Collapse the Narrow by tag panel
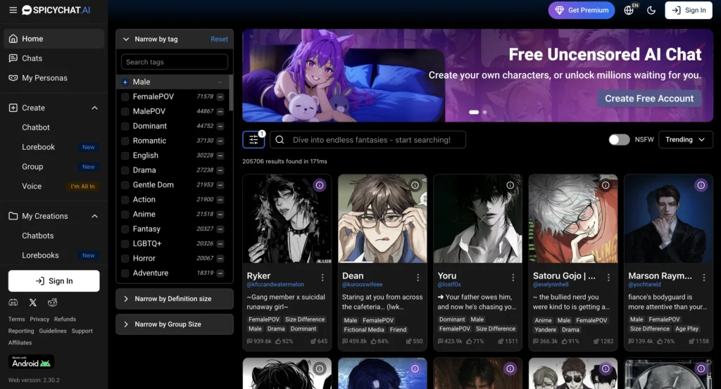 (126, 39)
